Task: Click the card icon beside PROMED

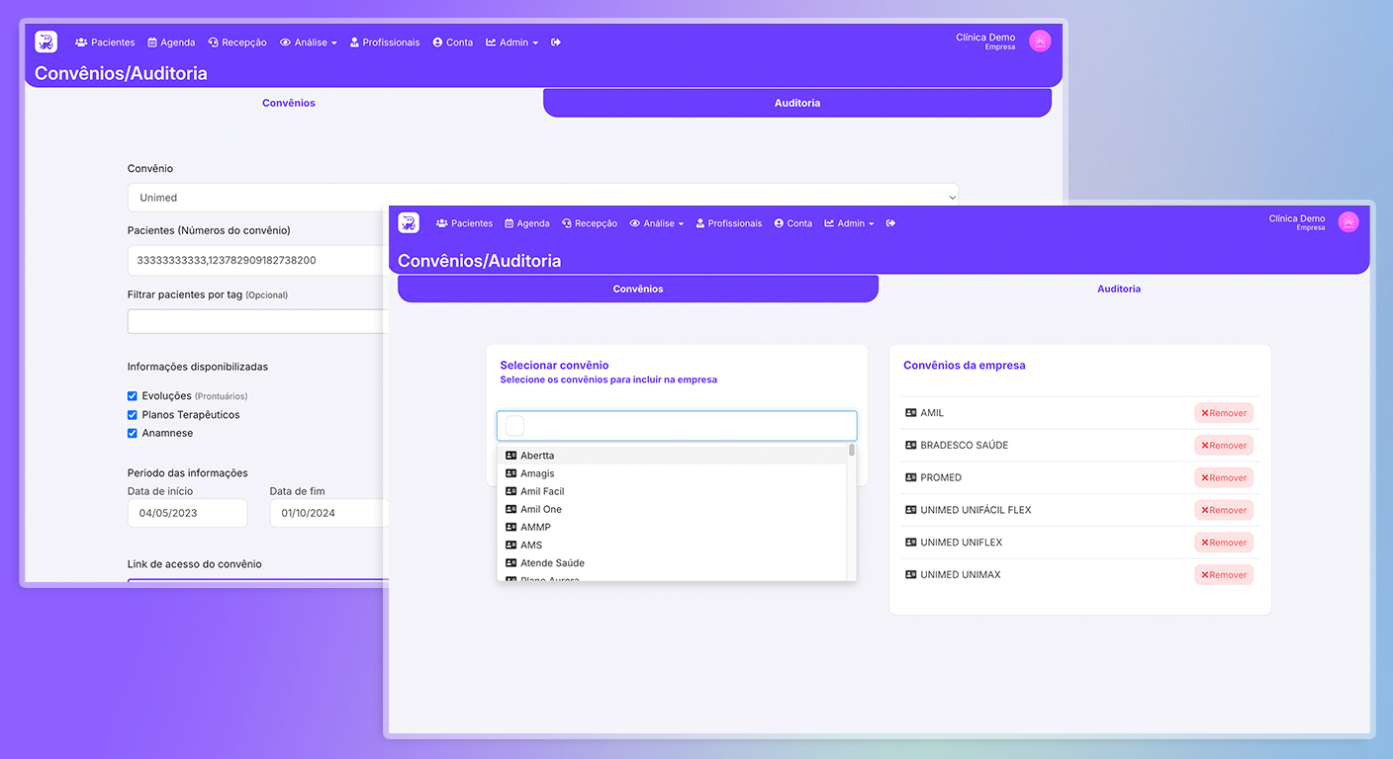Action: [910, 477]
